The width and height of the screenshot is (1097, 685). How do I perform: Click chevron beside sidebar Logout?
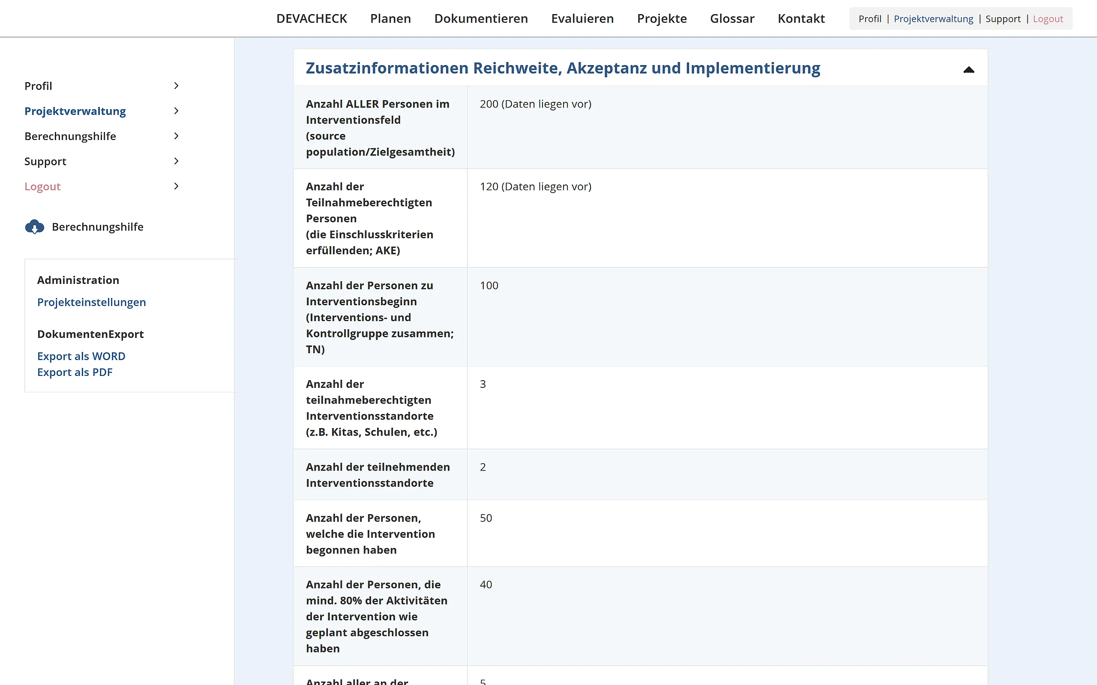[x=177, y=186]
